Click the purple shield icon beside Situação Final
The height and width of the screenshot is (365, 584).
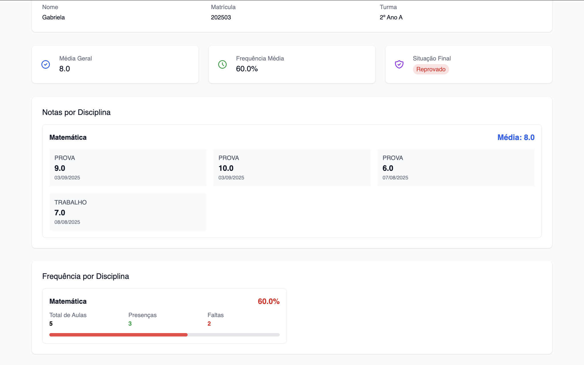pos(399,64)
